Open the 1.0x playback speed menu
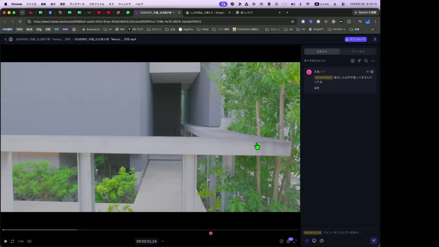 point(21,241)
